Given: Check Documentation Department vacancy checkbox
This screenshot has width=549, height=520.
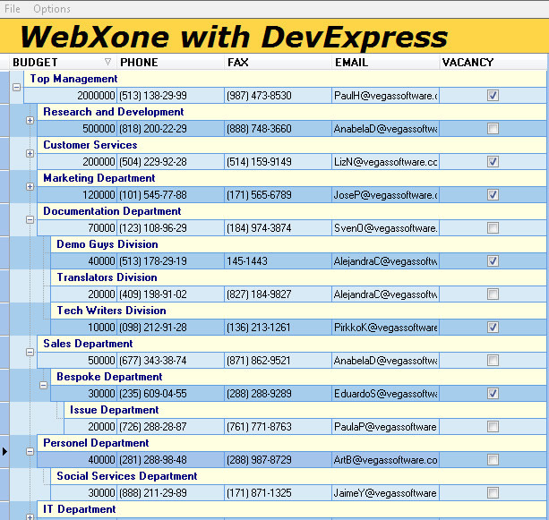Looking at the screenshot, I should 493,228.
